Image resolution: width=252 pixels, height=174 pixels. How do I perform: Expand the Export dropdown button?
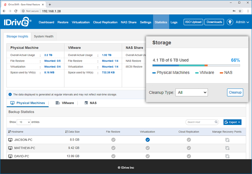[232, 122]
